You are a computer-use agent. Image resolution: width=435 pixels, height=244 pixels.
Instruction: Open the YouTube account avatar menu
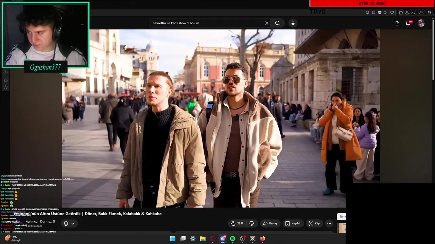(421, 23)
